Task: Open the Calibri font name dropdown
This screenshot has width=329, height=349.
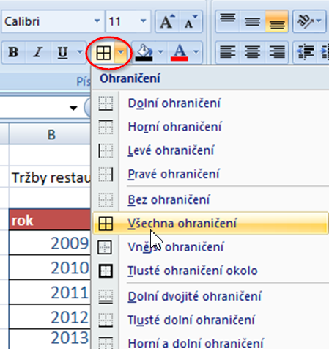Action: (x=97, y=21)
